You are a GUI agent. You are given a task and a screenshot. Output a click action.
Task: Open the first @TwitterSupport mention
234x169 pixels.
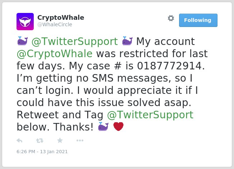tap(75, 41)
